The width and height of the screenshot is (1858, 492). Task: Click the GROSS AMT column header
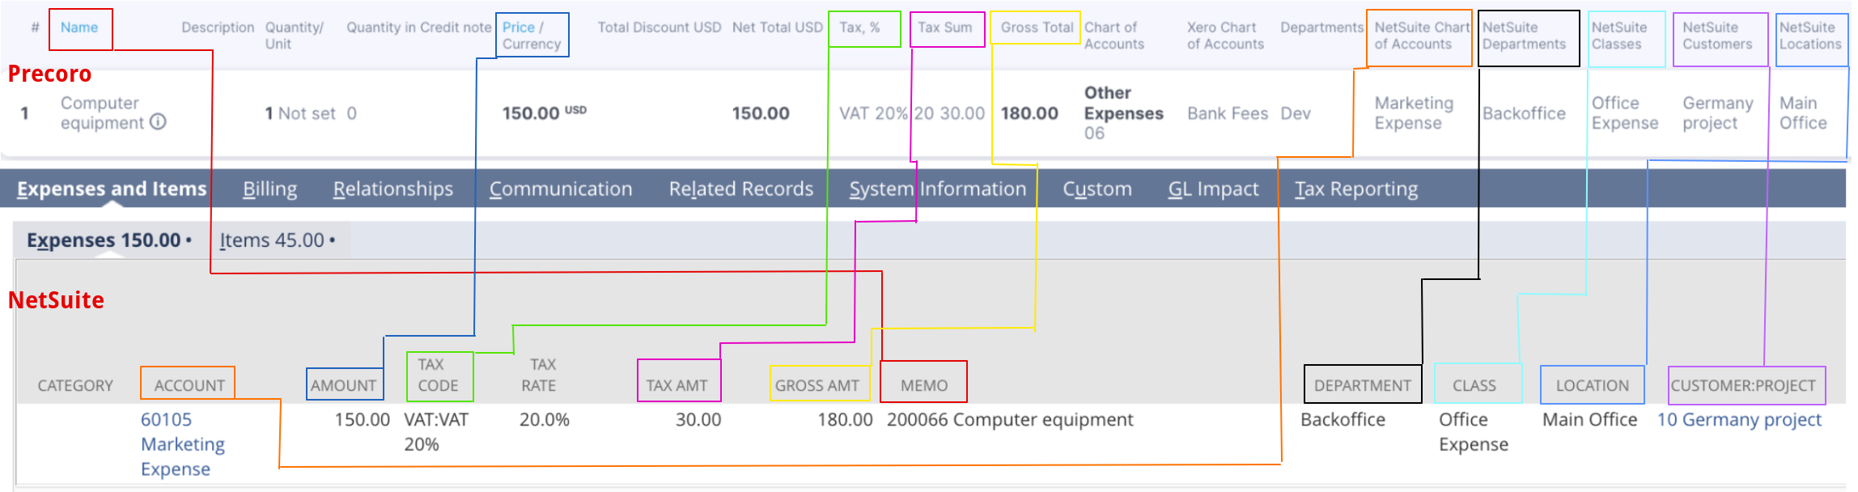coord(817,386)
